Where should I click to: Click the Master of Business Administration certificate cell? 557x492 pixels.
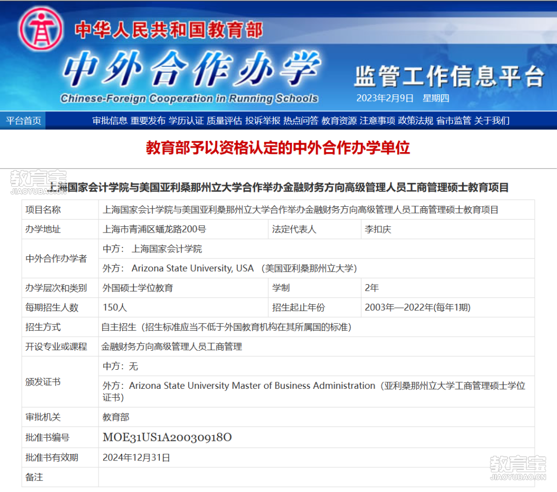tap(317, 391)
